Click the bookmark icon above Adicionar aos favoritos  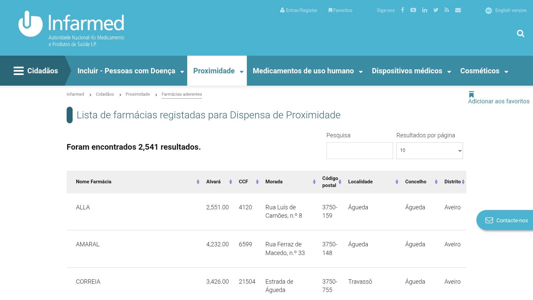click(471, 94)
